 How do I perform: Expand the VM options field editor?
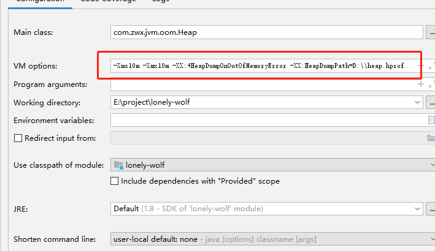(431, 66)
